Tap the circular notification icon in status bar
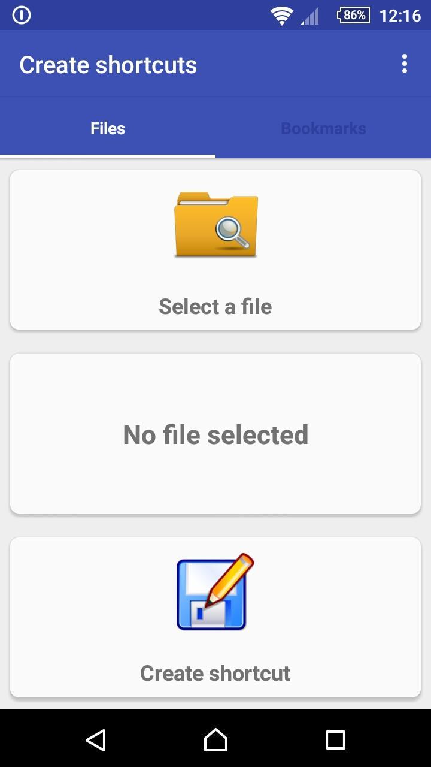Image resolution: width=431 pixels, height=767 pixels. click(x=22, y=15)
